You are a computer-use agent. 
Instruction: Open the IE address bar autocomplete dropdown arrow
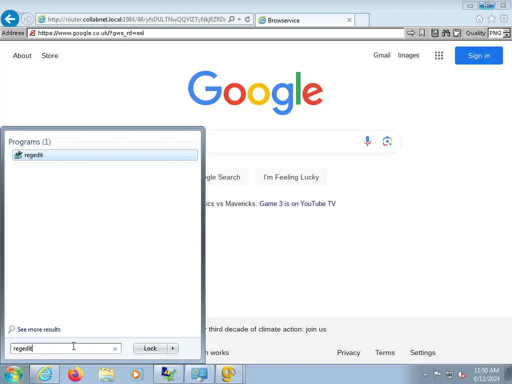pyautogui.click(x=239, y=19)
